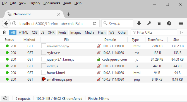This screenshot has height=102, width=187.
Task: Select the jquery-3.1.1.min.js request
Action: pos(93,59)
